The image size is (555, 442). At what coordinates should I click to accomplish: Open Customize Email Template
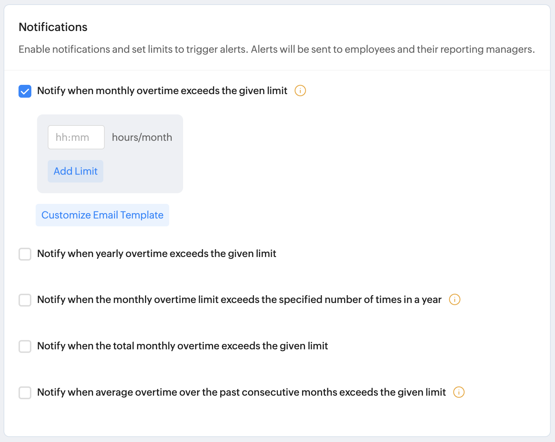coord(102,215)
